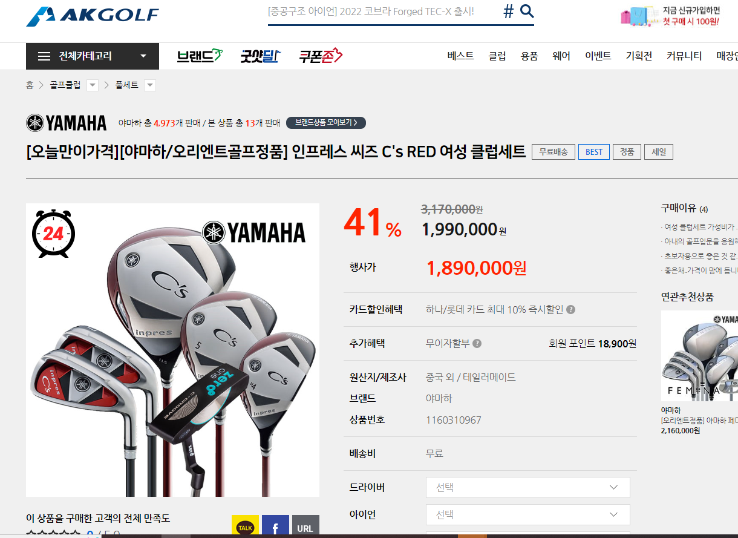Open 쿠폰존 link
The image size is (738, 538).
tap(321, 56)
